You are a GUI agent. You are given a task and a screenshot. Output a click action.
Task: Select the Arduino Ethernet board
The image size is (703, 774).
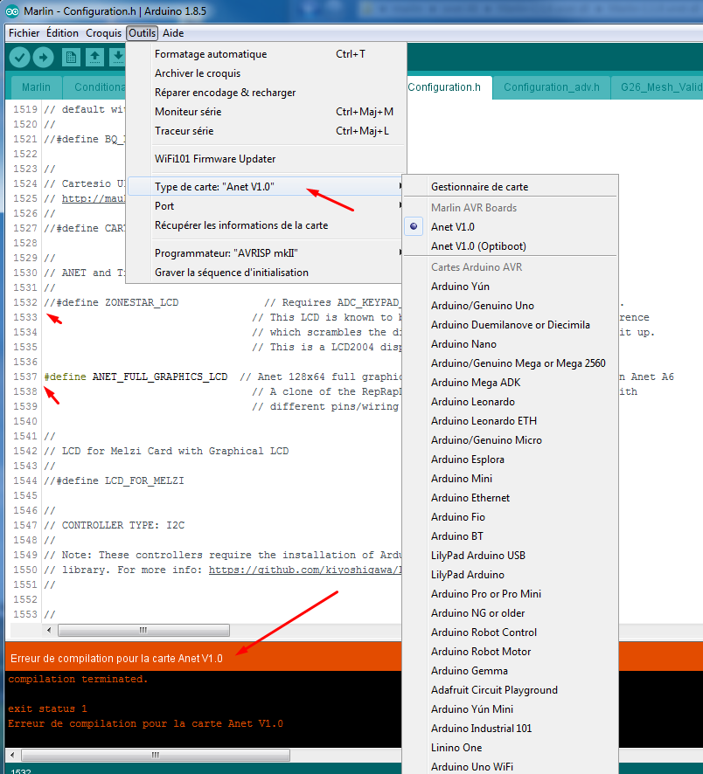pyautogui.click(x=511, y=498)
